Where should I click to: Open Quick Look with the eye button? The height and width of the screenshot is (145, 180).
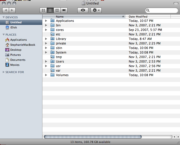click(x=83, y=10)
